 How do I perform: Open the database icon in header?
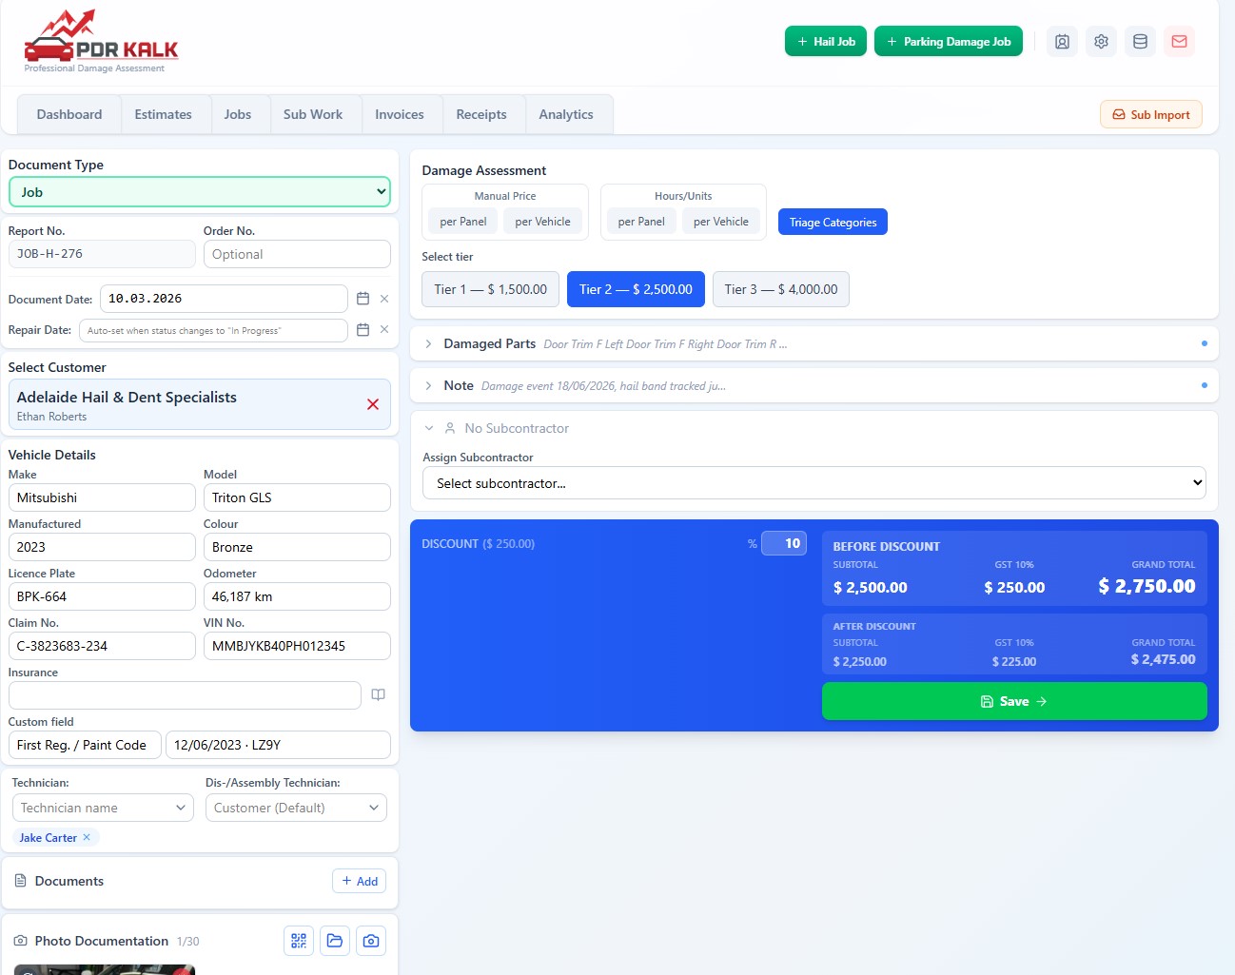click(1140, 42)
